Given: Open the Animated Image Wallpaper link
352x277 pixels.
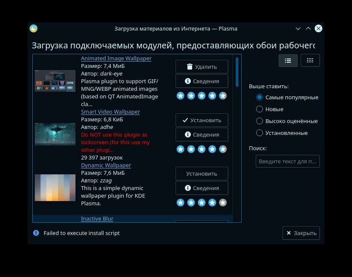Looking at the screenshot, I should (116, 59).
